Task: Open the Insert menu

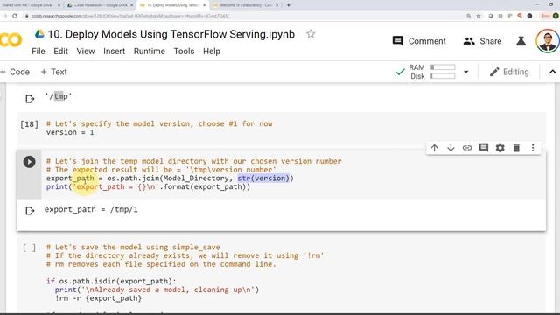Action: (115, 51)
